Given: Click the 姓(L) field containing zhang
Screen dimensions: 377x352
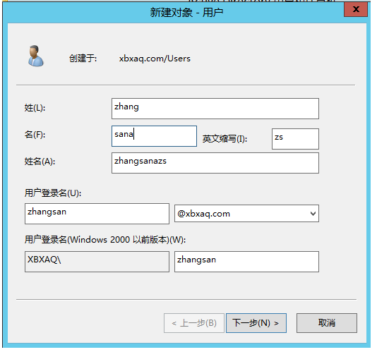Looking at the screenshot, I should tap(215, 109).
